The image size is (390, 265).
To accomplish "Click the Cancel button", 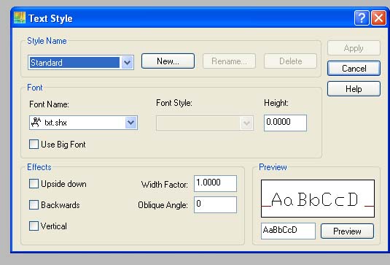I will [354, 68].
